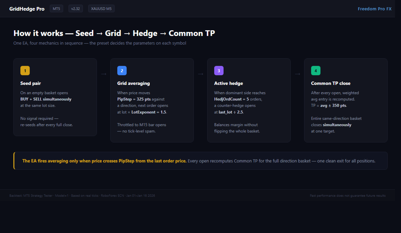Click the blue step 2 badge
The width and height of the screenshot is (401, 233).
[x=122, y=71]
